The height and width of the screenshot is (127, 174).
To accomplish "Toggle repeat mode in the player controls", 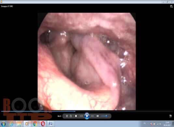I will click(x=71, y=116).
